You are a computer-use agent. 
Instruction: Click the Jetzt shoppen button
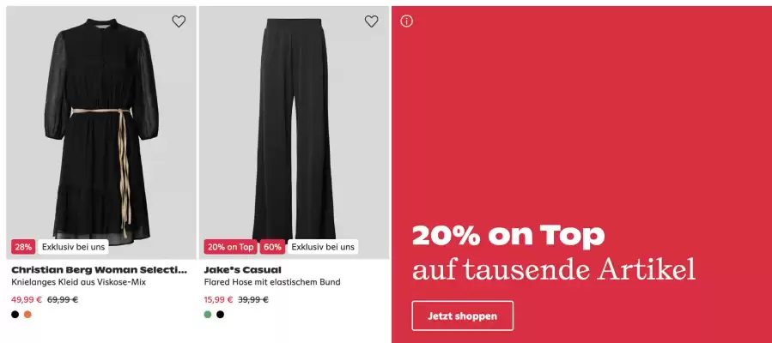point(462,316)
